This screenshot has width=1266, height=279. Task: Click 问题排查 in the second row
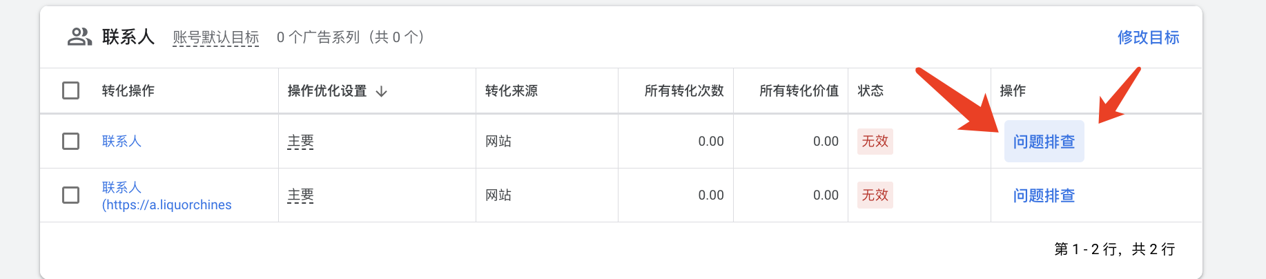point(1044,195)
